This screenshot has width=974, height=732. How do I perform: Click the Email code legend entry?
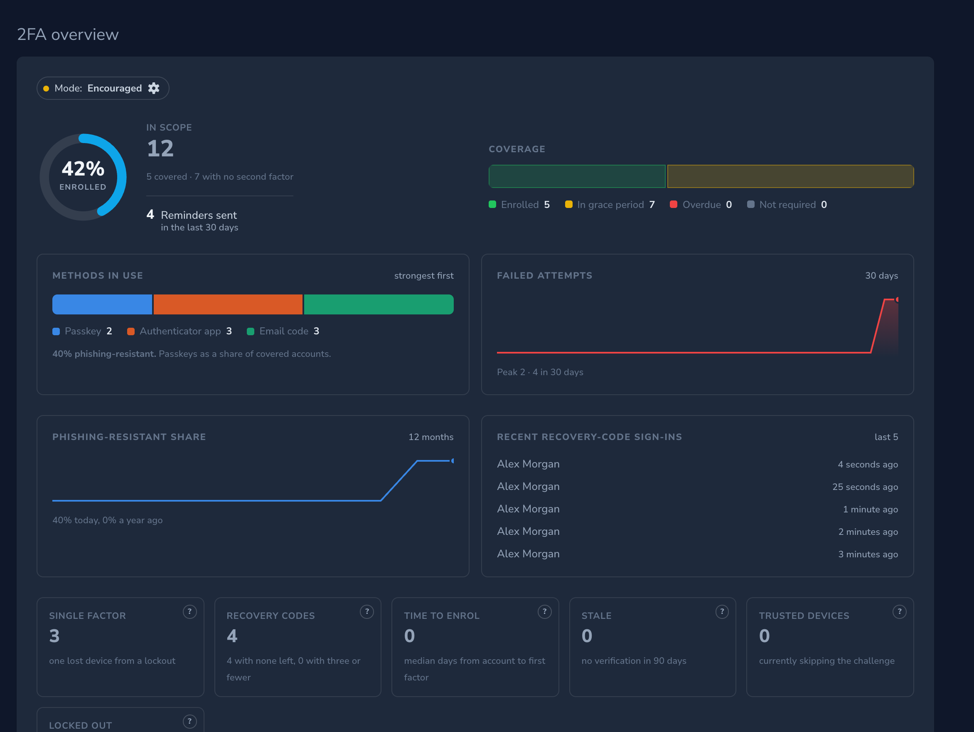tap(283, 331)
